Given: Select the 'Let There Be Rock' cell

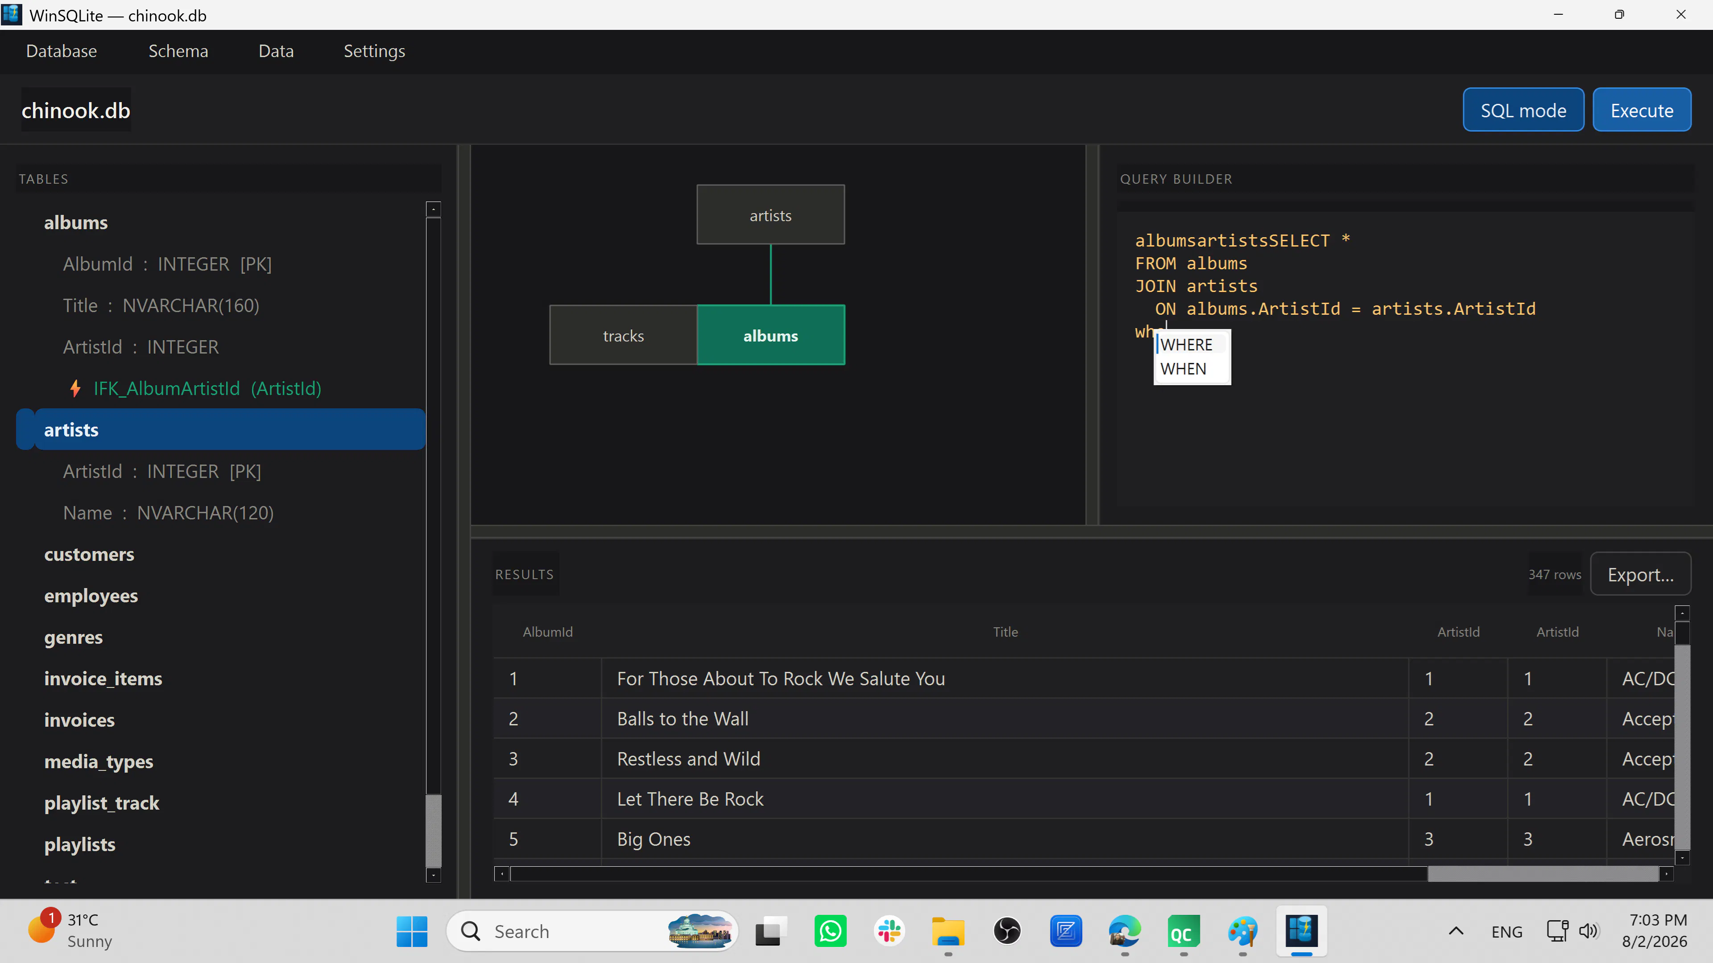Looking at the screenshot, I should (1005, 798).
